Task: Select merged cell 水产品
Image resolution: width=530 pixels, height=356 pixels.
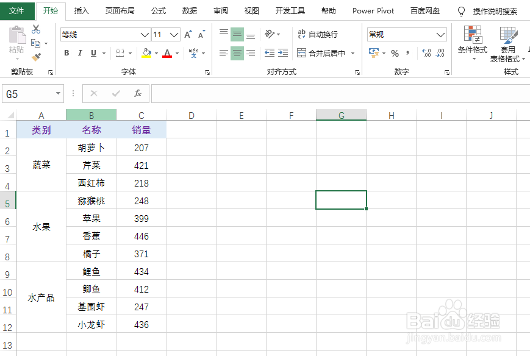Action: [x=41, y=297]
